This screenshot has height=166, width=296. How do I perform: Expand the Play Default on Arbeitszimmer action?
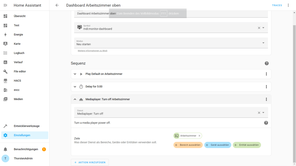75,74
